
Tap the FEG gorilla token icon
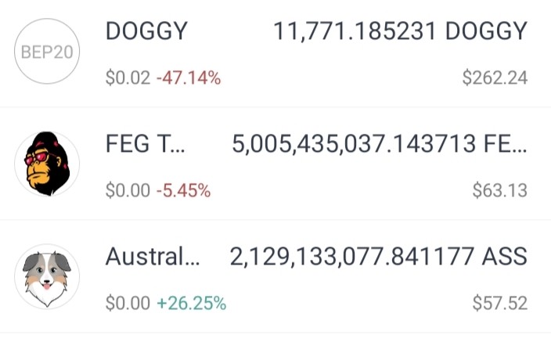[47, 164]
